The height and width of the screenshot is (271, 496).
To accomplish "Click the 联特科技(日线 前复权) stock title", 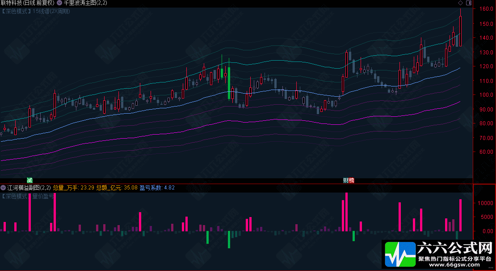I will [28, 3].
